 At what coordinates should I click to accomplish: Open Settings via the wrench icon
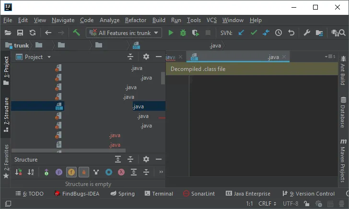(307, 33)
